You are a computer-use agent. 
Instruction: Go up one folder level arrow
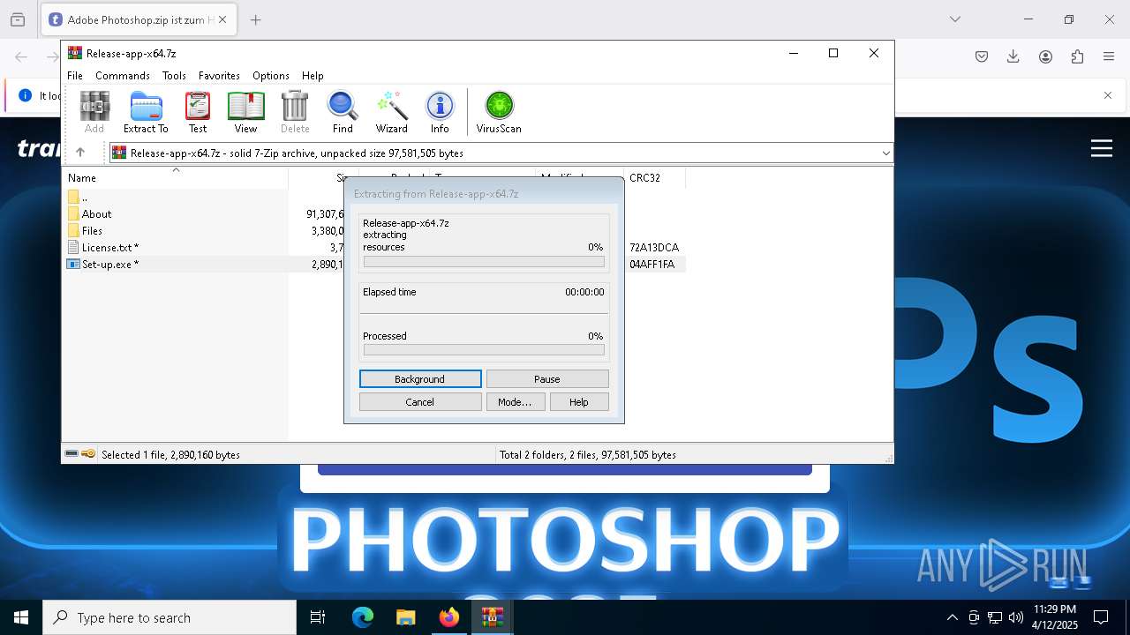pyautogui.click(x=80, y=153)
